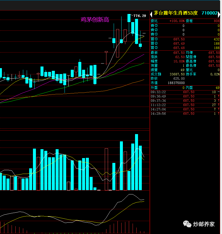Screen dimensions: 222x234
Task: Select the 委比 +100.00% value
Action: pos(177,21)
